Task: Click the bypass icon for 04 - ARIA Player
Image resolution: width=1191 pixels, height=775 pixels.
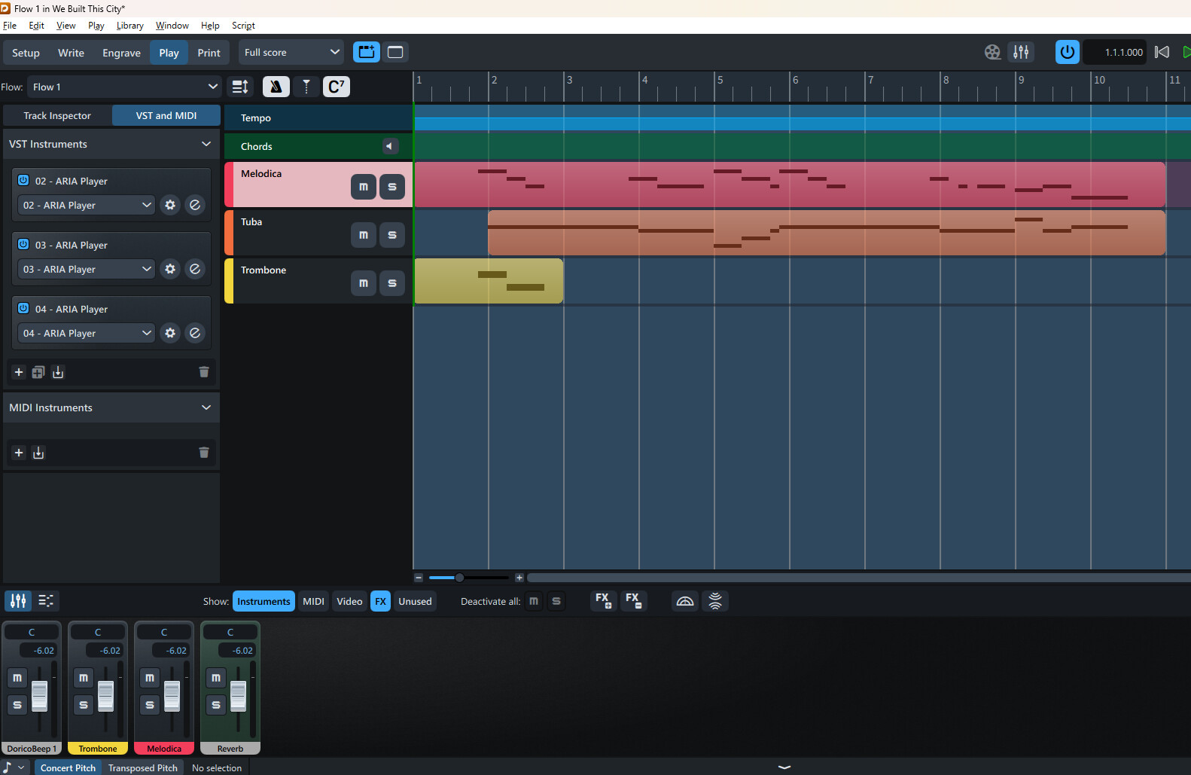Action: [x=195, y=333]
